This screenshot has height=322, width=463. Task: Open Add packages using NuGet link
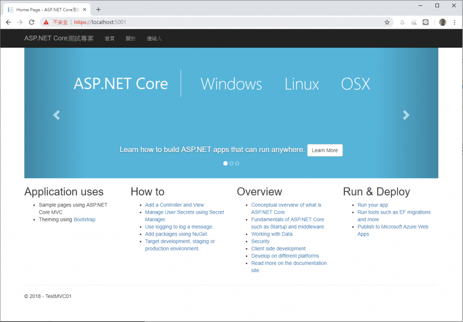coord(177,234)
